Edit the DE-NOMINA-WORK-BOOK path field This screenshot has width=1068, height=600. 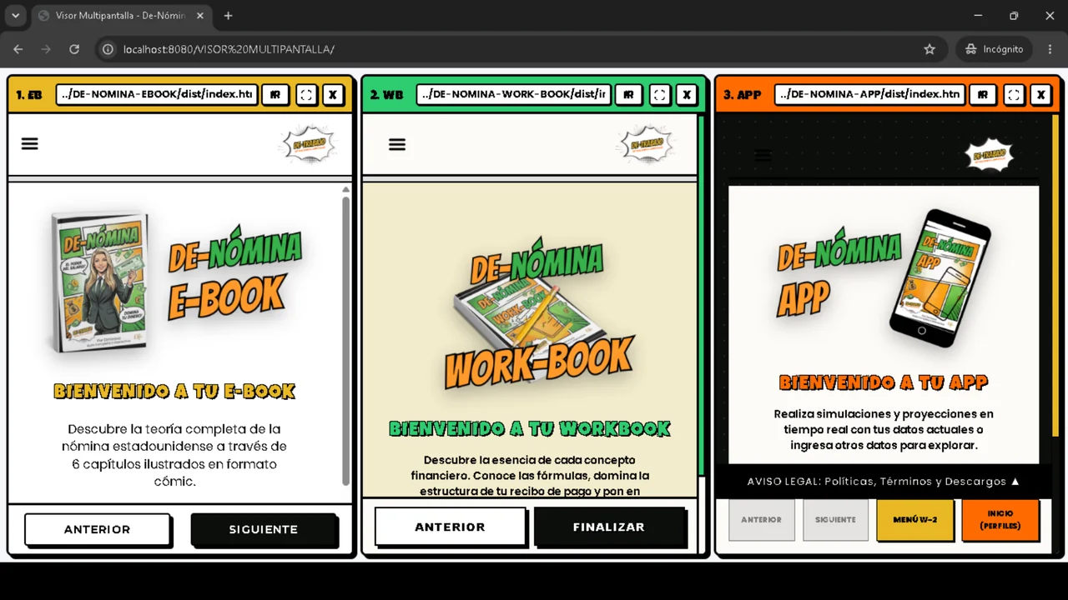[513, 95]
